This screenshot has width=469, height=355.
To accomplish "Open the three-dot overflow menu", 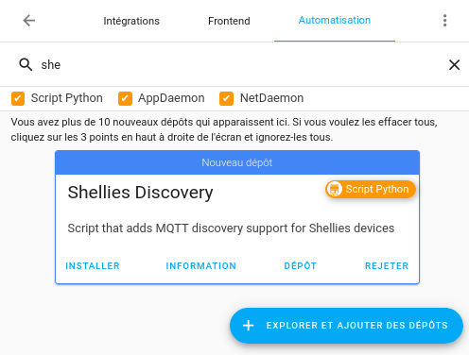I will [444, 21].
